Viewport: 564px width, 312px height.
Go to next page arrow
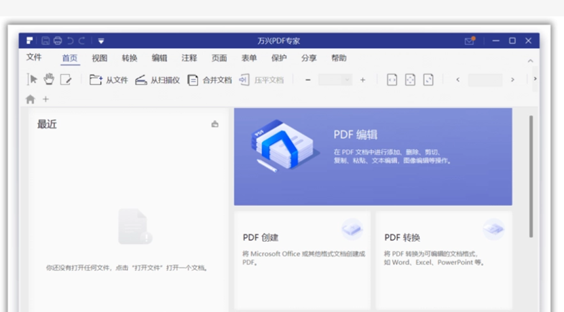(x=512, y=80)
